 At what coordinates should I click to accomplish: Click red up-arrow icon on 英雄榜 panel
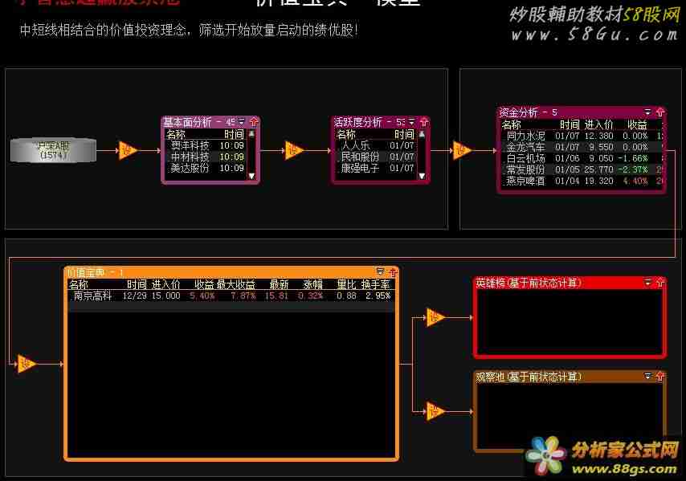point(659,283)
